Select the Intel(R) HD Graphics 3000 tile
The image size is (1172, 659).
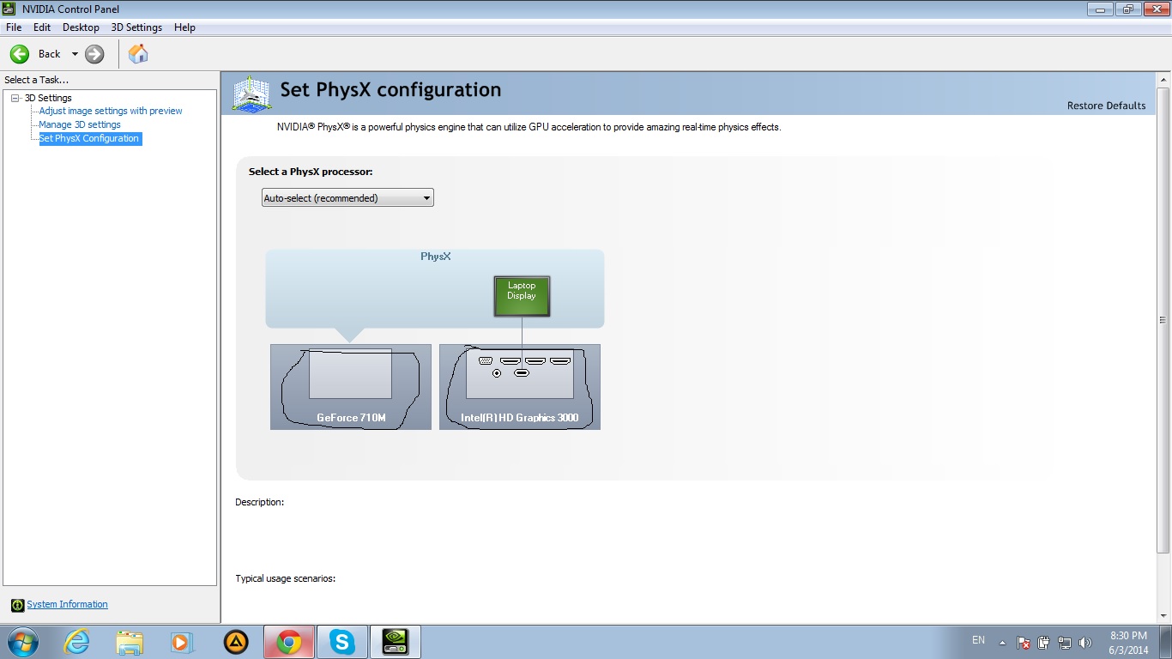tap(520, 387)
